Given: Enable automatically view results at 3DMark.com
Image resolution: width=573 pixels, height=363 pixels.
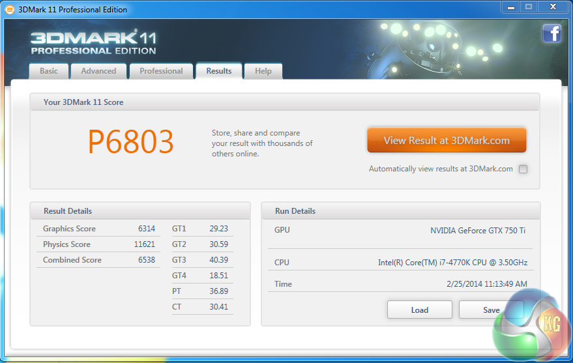Looking at the screenshot, I should [x=523, y=169].
